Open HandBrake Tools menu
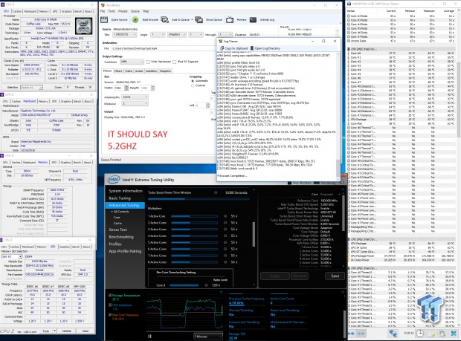Screen dimensions: 461x341 tap(112, 11)
